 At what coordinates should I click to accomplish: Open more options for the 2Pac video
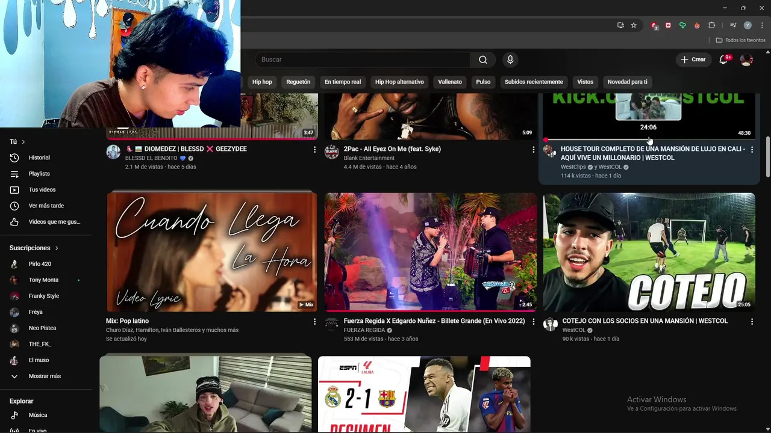[x=533, y=150]
